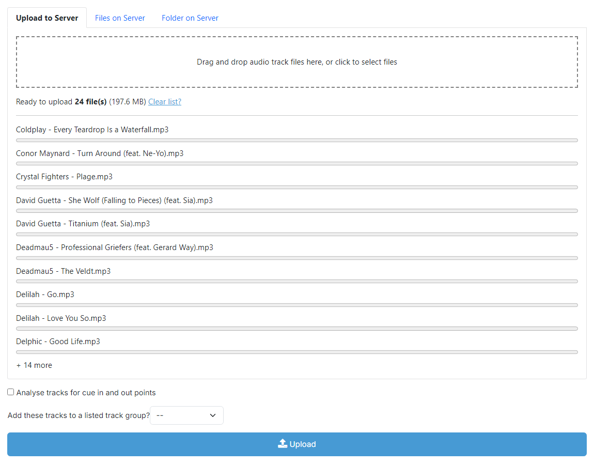Click progress bar under Crystal Fighters - Plage.mp3
The height and width of the screenshot is (465, 594).
pos(297,187)
